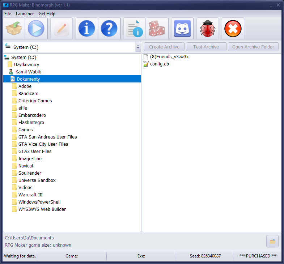Click the Open Archive Folder button
The height and width of the screenshot is (264, 284).
[253, 47]
